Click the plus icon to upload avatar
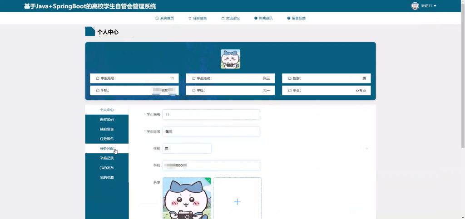 point(237,202)
